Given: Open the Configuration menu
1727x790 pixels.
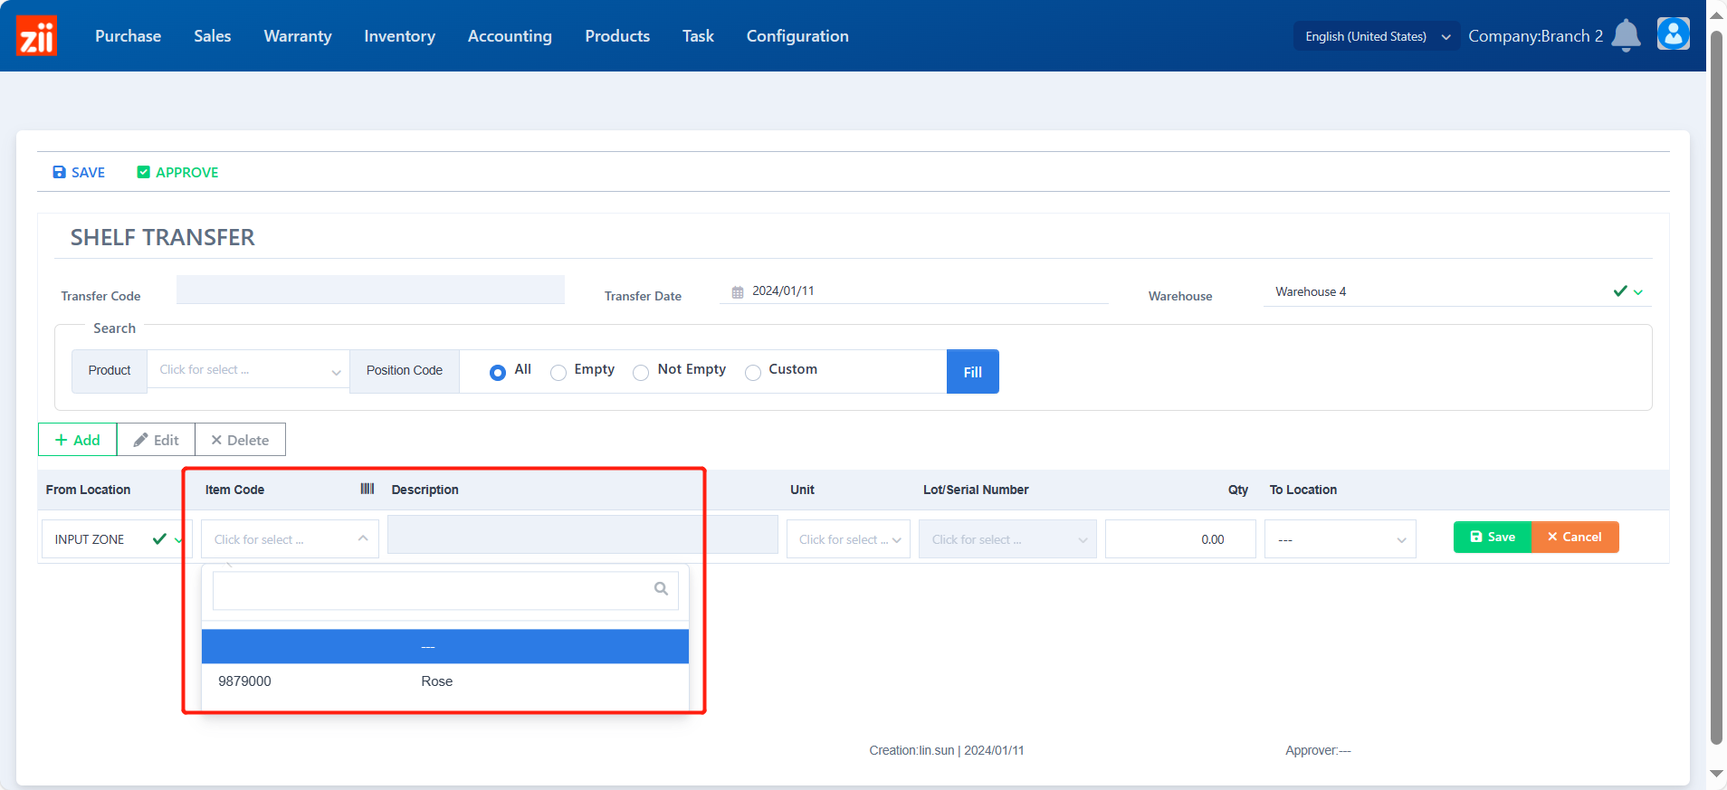Looking at the screenshot, I should [x=797, y=36].
